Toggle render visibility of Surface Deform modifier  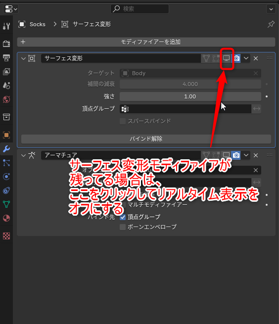coord(236,58)
